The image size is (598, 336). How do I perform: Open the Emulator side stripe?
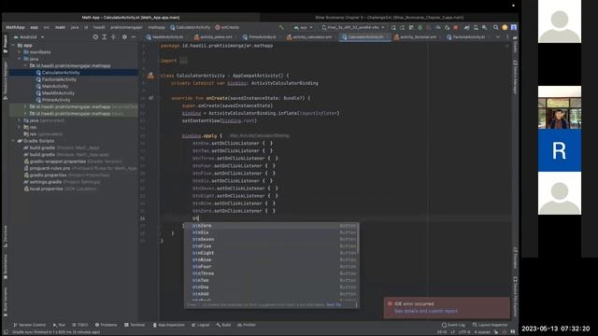(515, 258)
